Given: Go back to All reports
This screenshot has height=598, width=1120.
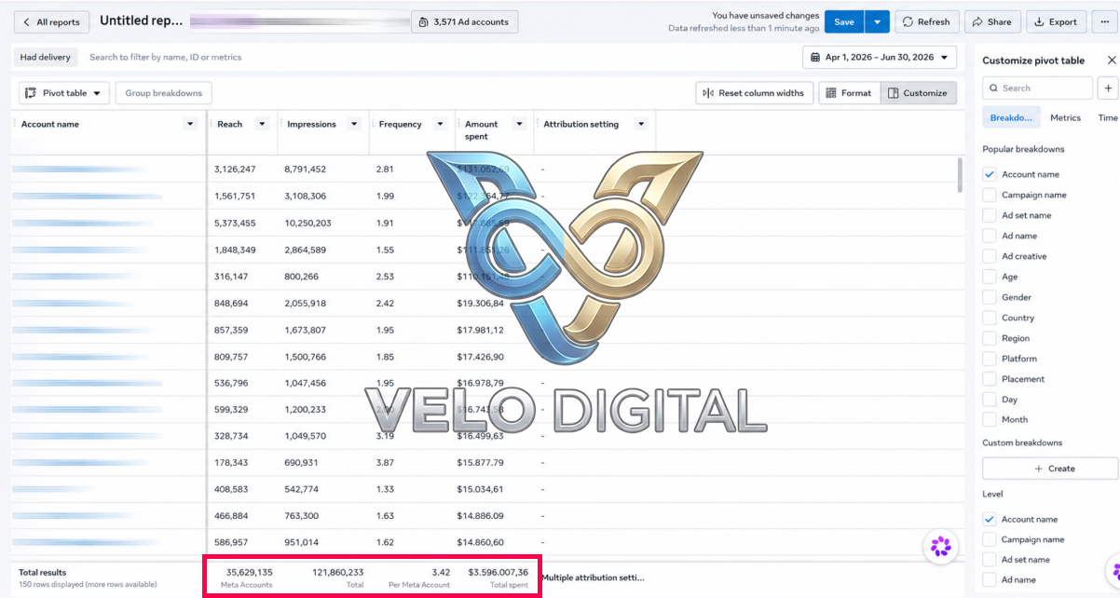Looking at the screenshot, I should [51, 22].
